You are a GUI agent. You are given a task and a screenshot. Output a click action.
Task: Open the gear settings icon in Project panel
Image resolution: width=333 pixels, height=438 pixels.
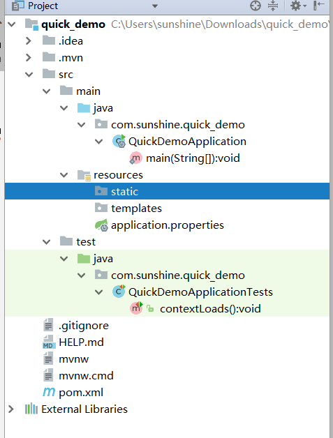(x=298, y=6)
